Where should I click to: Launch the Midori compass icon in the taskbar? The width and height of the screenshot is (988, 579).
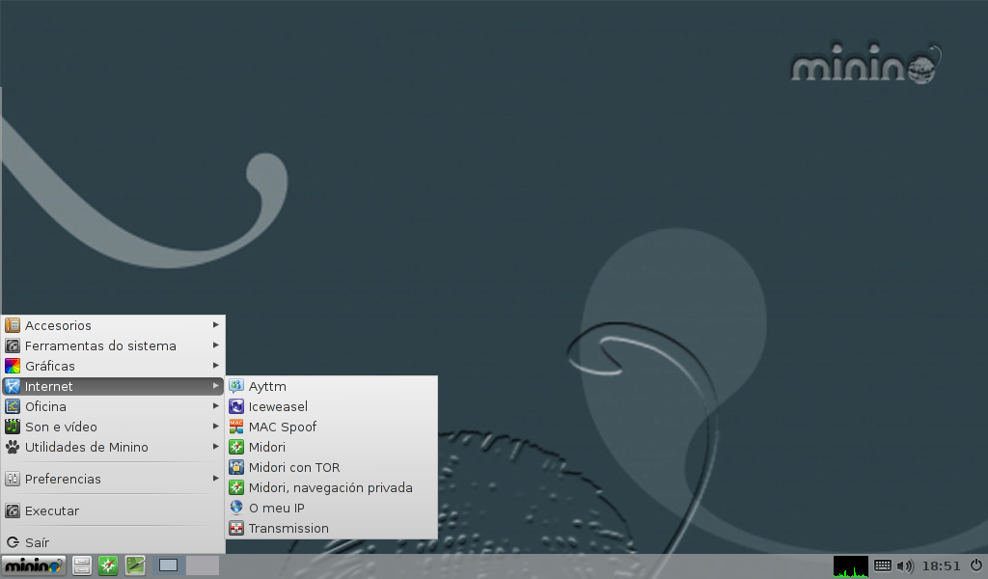108,565
